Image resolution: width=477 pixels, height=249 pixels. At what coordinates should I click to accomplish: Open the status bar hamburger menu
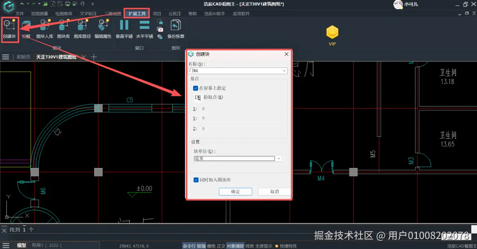coord(5,245)
